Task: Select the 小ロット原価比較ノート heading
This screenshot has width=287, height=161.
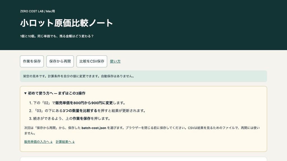Action: tap(66, 23)
